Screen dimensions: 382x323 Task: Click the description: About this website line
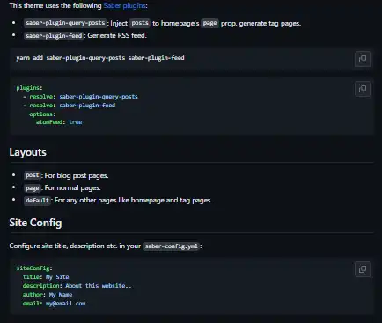[x=77, y=286]
